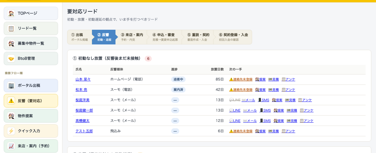Select the ② 反響 step
This screenshot has width=376, height=153.
pos(104,37)
